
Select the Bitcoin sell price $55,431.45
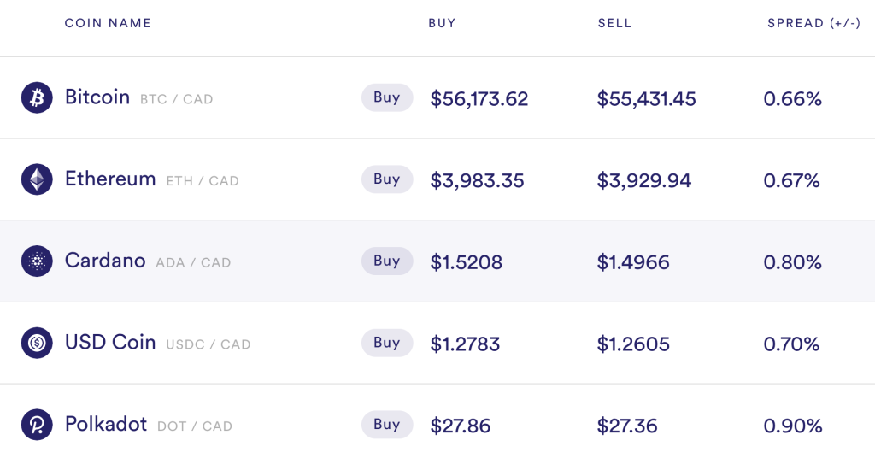click(646, 99)
